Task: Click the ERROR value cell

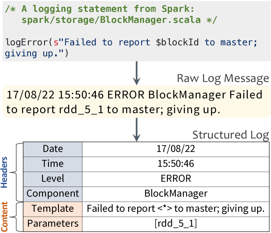Action: [x=175, y=178]
